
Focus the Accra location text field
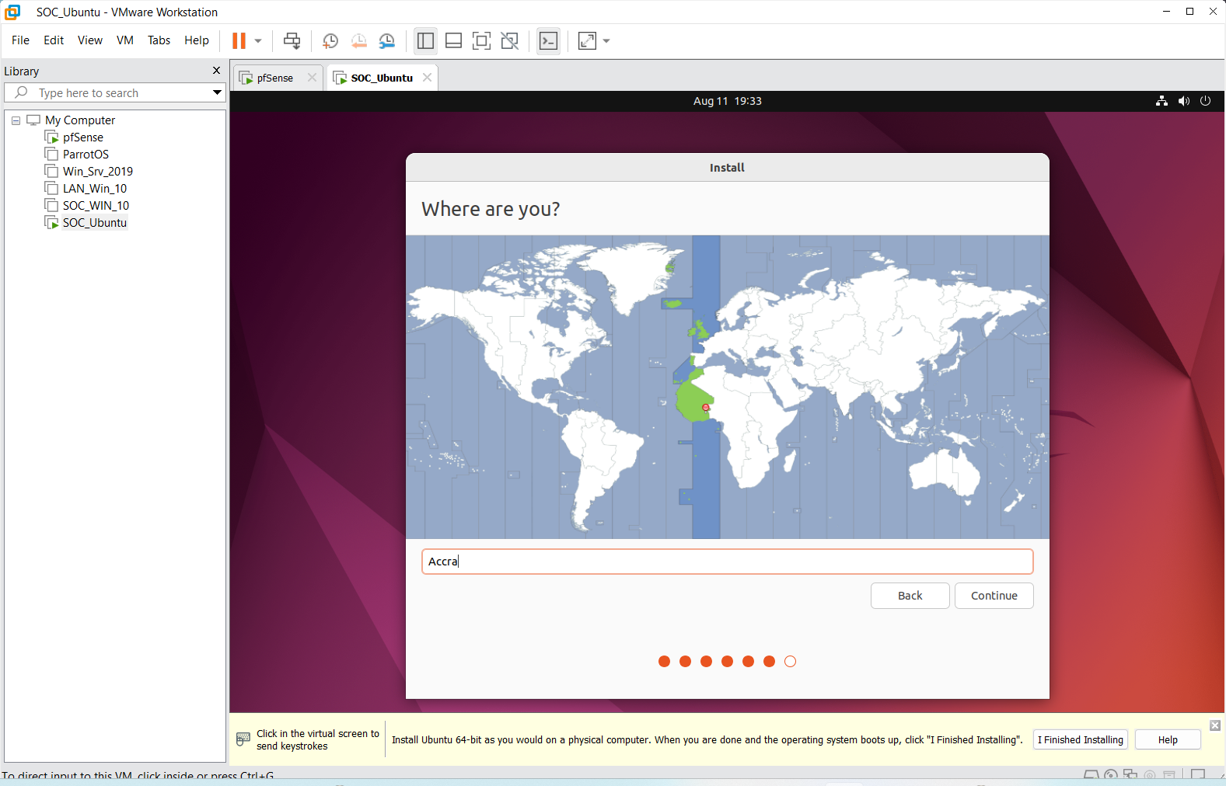click(x=727, y=562)
